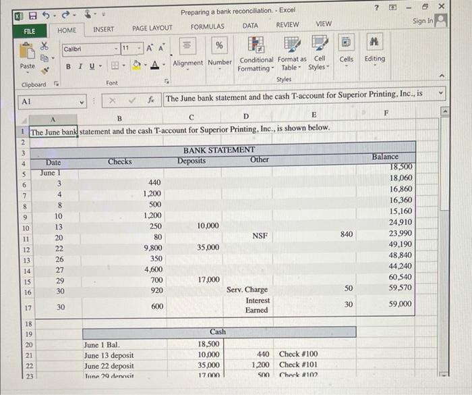The width and height of the screenshot is (472, 395).
Task: Select cell with balance 59,000
Action: click(386, 305)
